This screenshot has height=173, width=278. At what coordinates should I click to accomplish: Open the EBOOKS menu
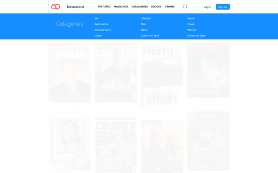coord(156,6)
